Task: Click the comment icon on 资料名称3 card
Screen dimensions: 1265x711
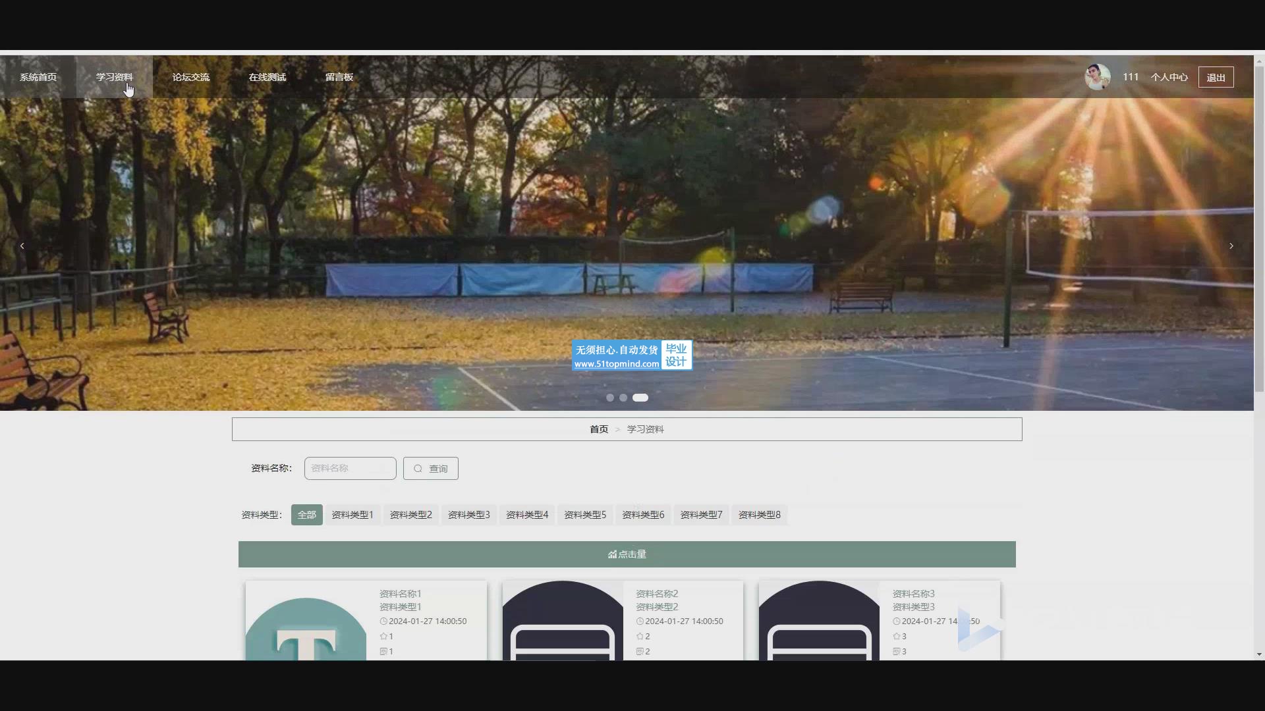Action: pos(897,652)
